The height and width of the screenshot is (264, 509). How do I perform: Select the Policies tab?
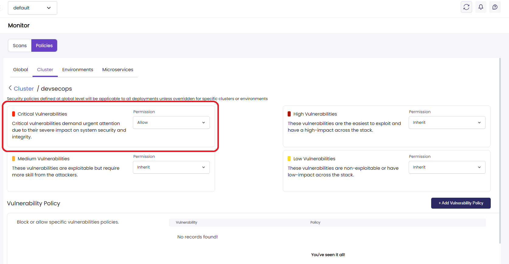pos(44,46)
